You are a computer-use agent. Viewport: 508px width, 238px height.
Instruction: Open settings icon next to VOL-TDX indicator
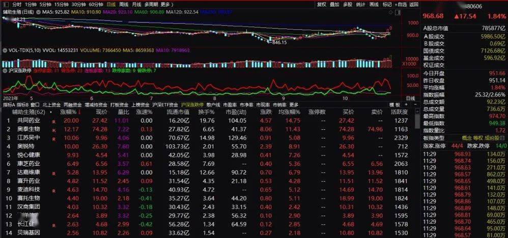point(4,51)
